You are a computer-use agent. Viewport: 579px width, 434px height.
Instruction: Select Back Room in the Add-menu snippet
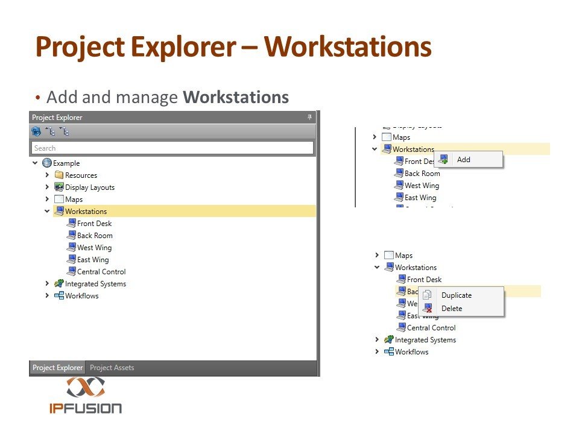click(422, 174)
